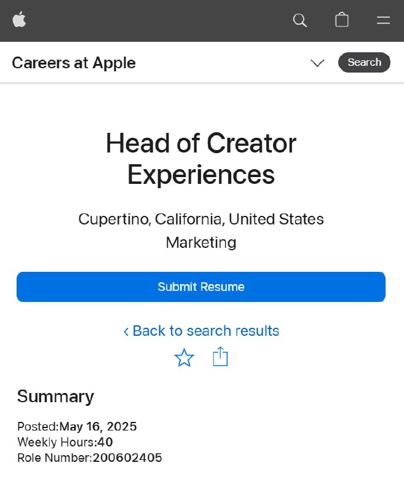404x492 pixels.
Task: Open the two-line hamburger menu
Action: (x=383, y=20)
